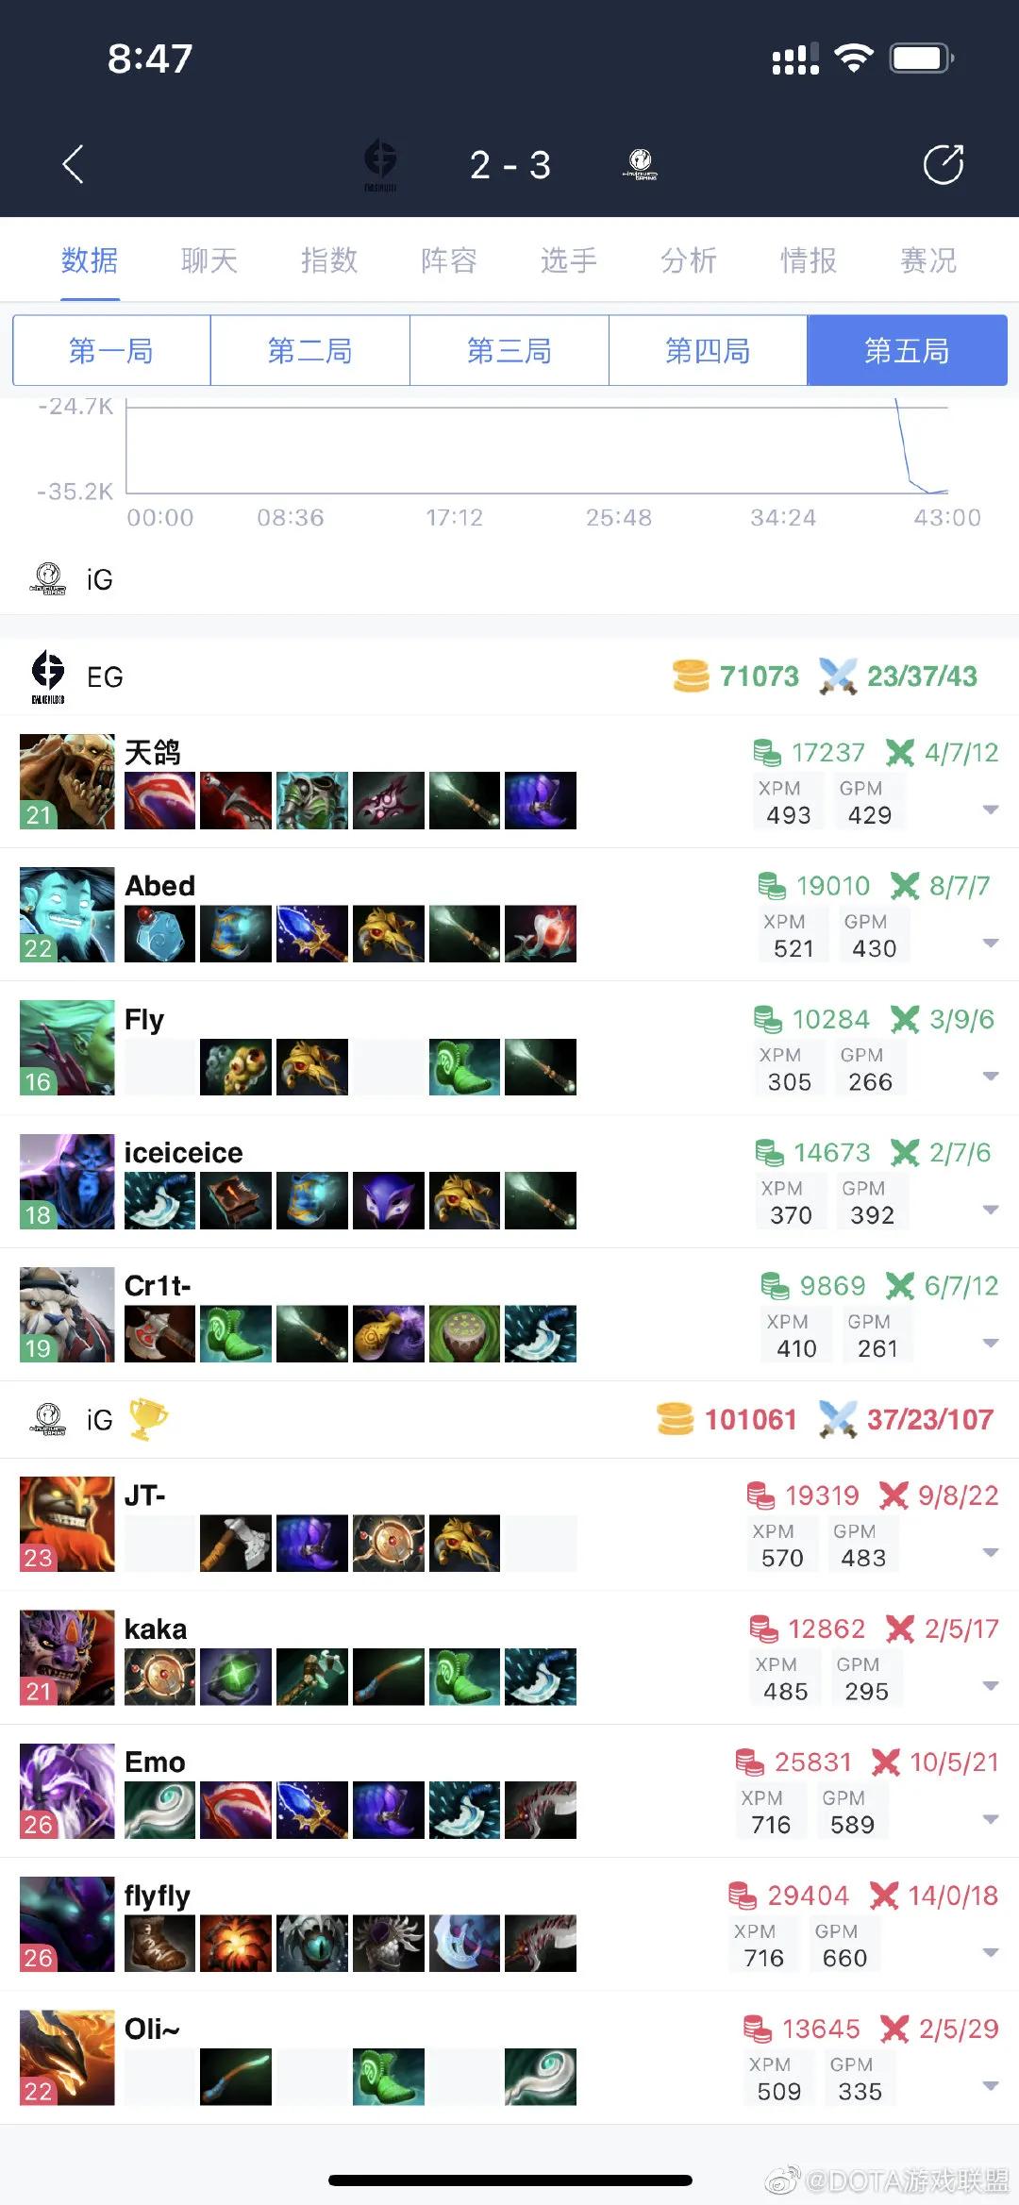Open the 赛况 tab
Screen dimensions: 1019x2205
pyautogui.click(x=928, y=259)
